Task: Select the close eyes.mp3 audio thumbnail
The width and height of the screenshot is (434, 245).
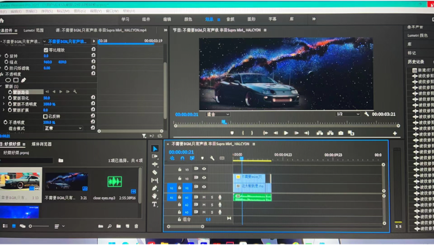Action: click(x=114, y=182)
